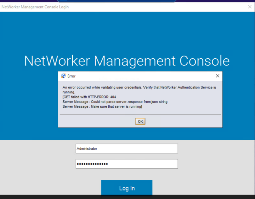
Task: Select the json parse Server Message line
Action: tap(115, 101)
